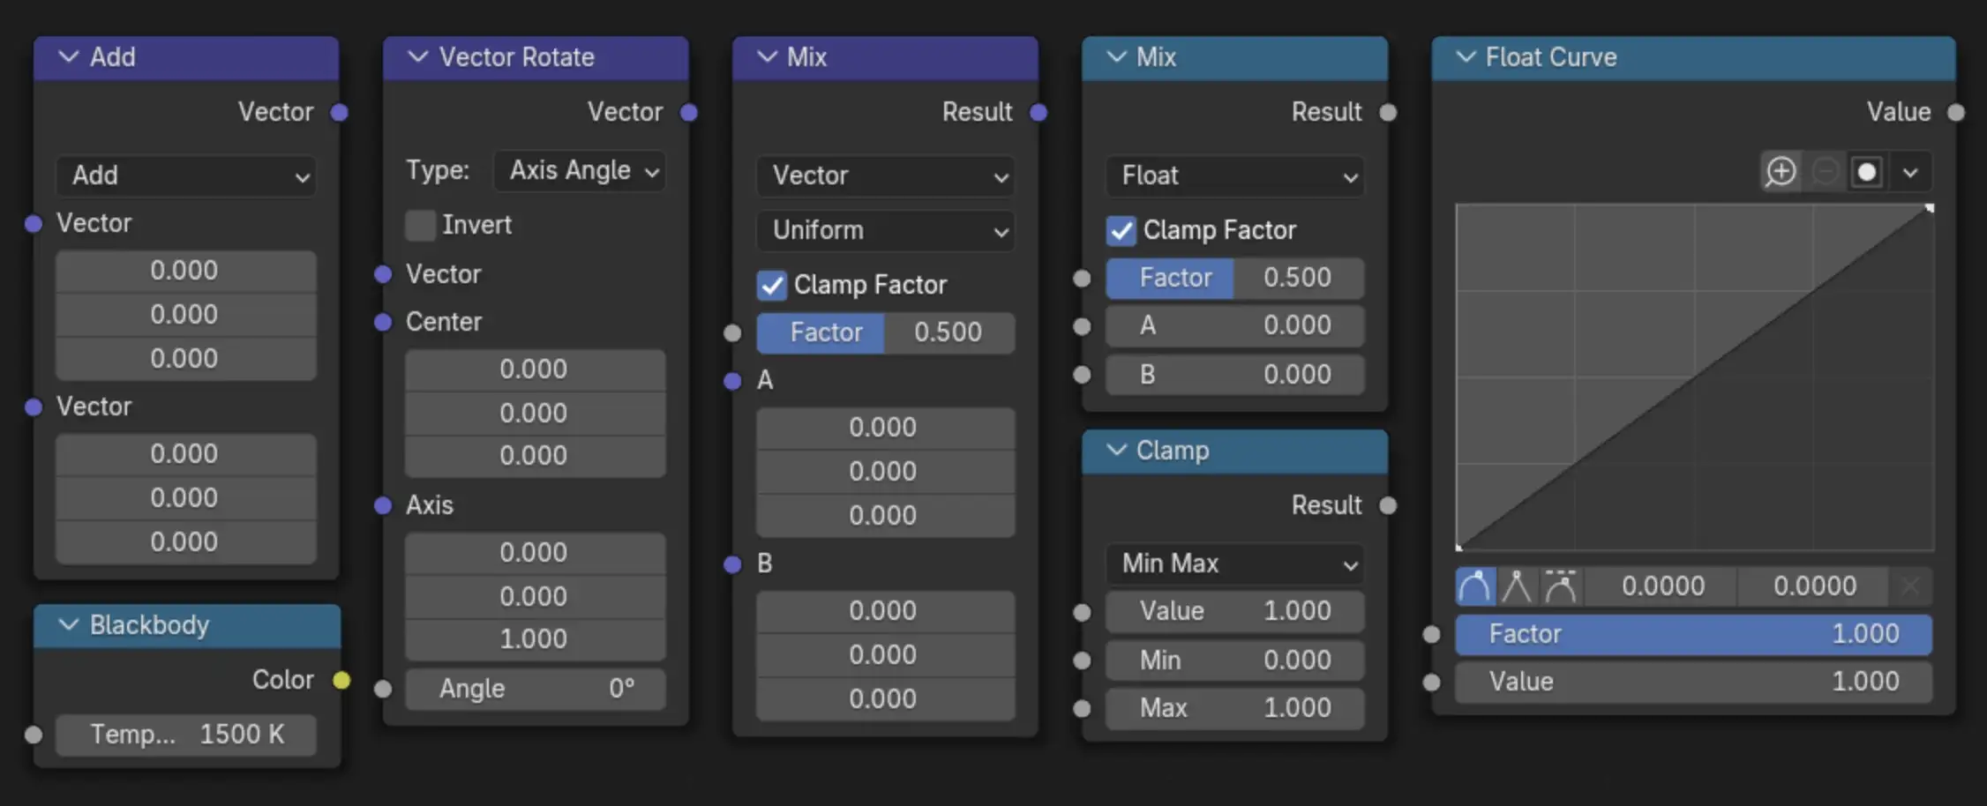Zoom in on the Float Curve graph

tap(1781, 172)
